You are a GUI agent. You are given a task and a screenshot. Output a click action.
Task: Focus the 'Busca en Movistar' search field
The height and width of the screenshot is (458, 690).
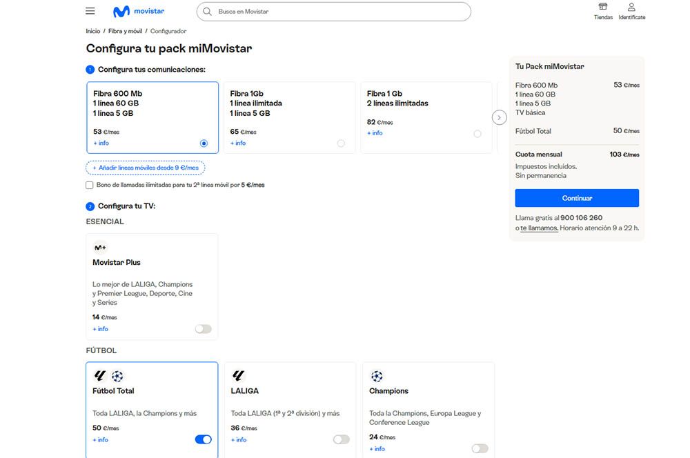333,12
